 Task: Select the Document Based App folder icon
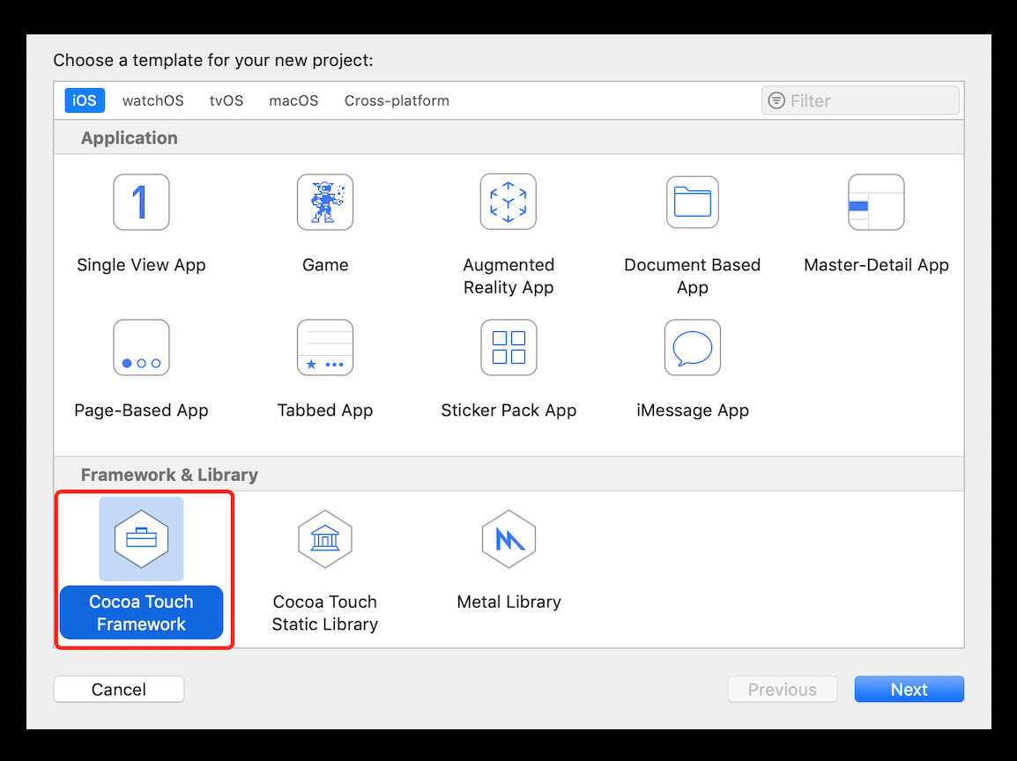tap(692, 203)
